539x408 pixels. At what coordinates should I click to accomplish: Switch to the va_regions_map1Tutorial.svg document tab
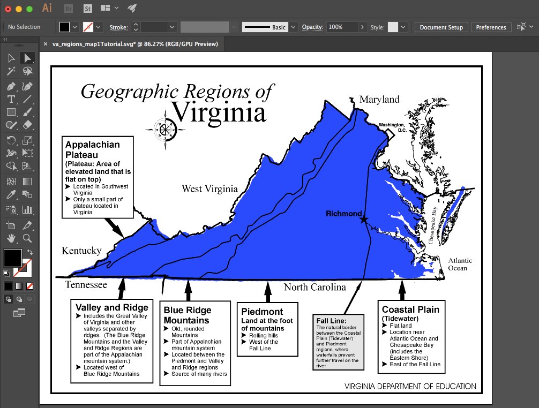pos(134,44)
